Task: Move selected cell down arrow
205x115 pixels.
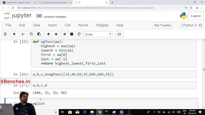Action: [56, 34]
